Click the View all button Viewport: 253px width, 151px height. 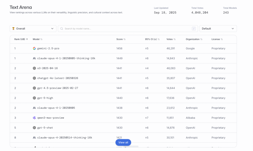(x=123, y=143)
